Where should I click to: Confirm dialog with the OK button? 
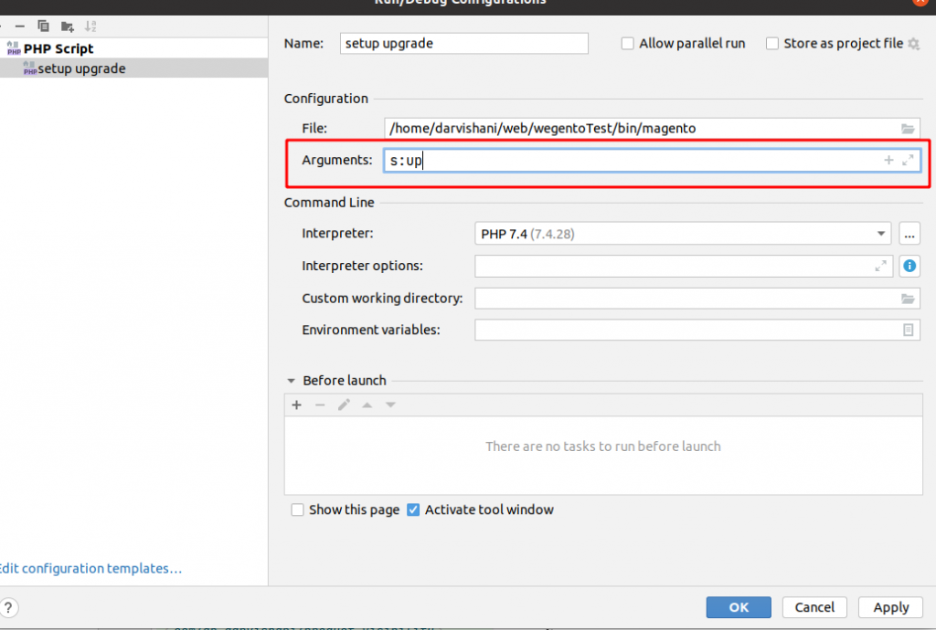point(739,607)
